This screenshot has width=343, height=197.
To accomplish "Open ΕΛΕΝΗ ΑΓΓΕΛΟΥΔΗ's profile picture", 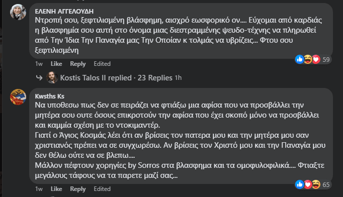I will (x=18, y=12).
